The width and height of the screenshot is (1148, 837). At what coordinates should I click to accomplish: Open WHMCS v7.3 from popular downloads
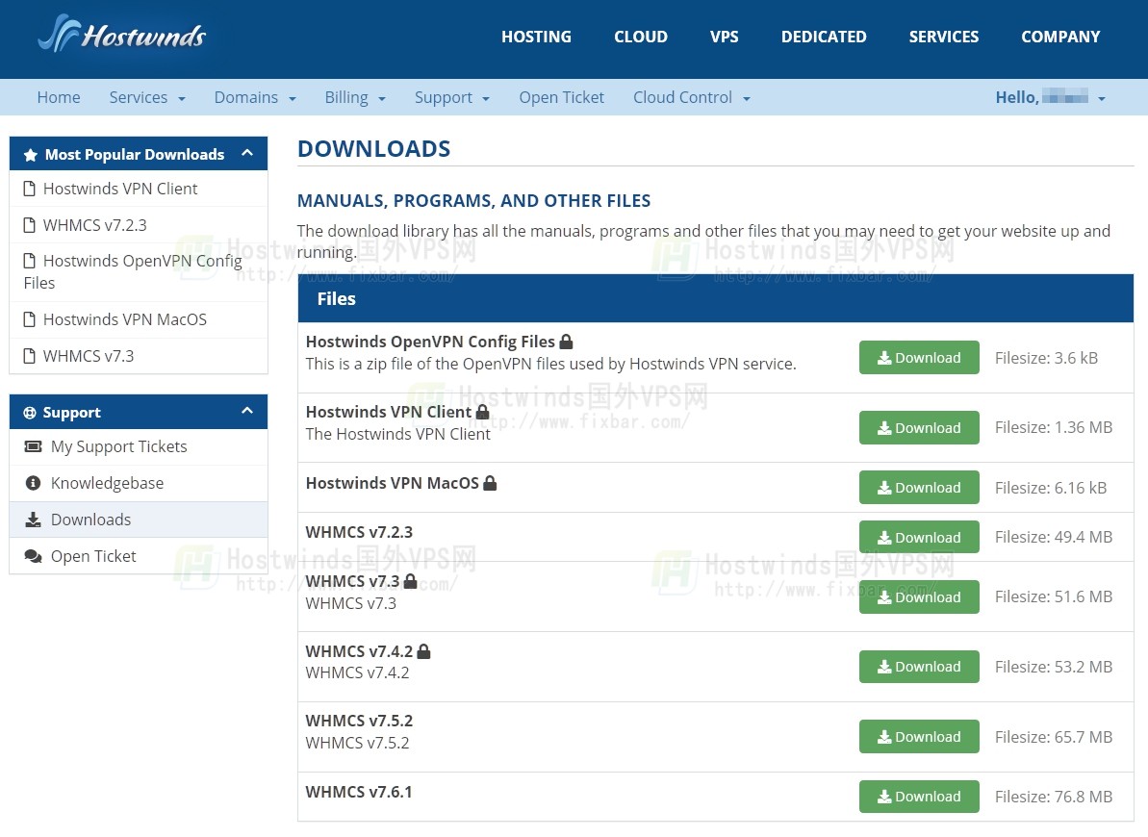[x=139, y=356]
